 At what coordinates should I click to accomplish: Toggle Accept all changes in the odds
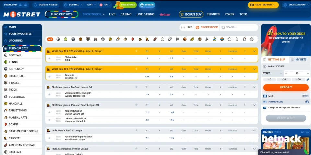pos(265,108)
